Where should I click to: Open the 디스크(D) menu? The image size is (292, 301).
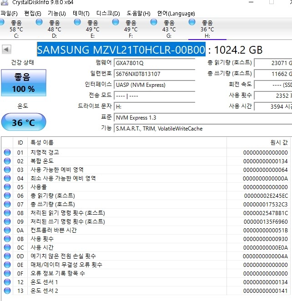pyautogui.click(x=108, y=14)
